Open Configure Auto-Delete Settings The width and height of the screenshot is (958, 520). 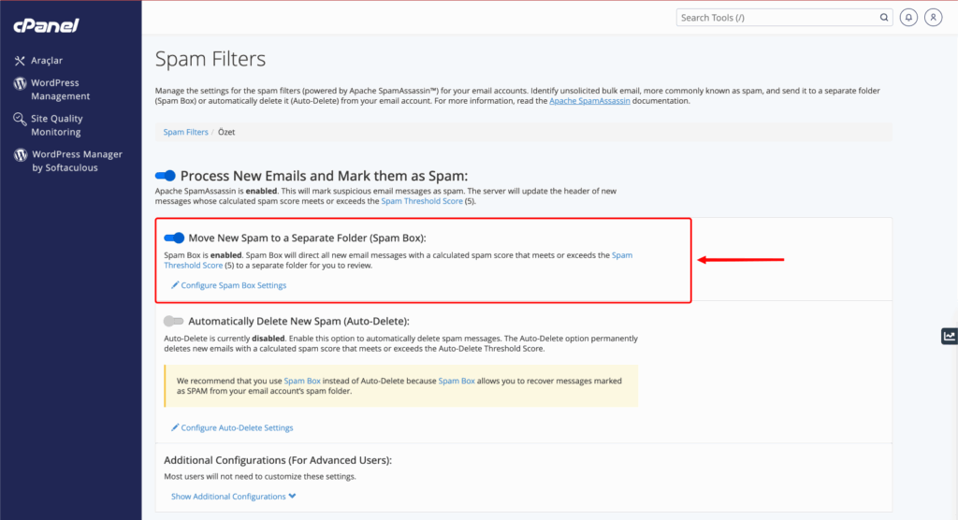[x=232, y=427]
